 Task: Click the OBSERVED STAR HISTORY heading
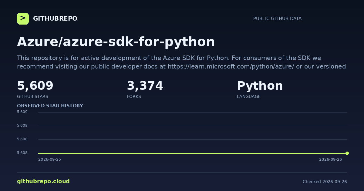click(x=50, y=106)
